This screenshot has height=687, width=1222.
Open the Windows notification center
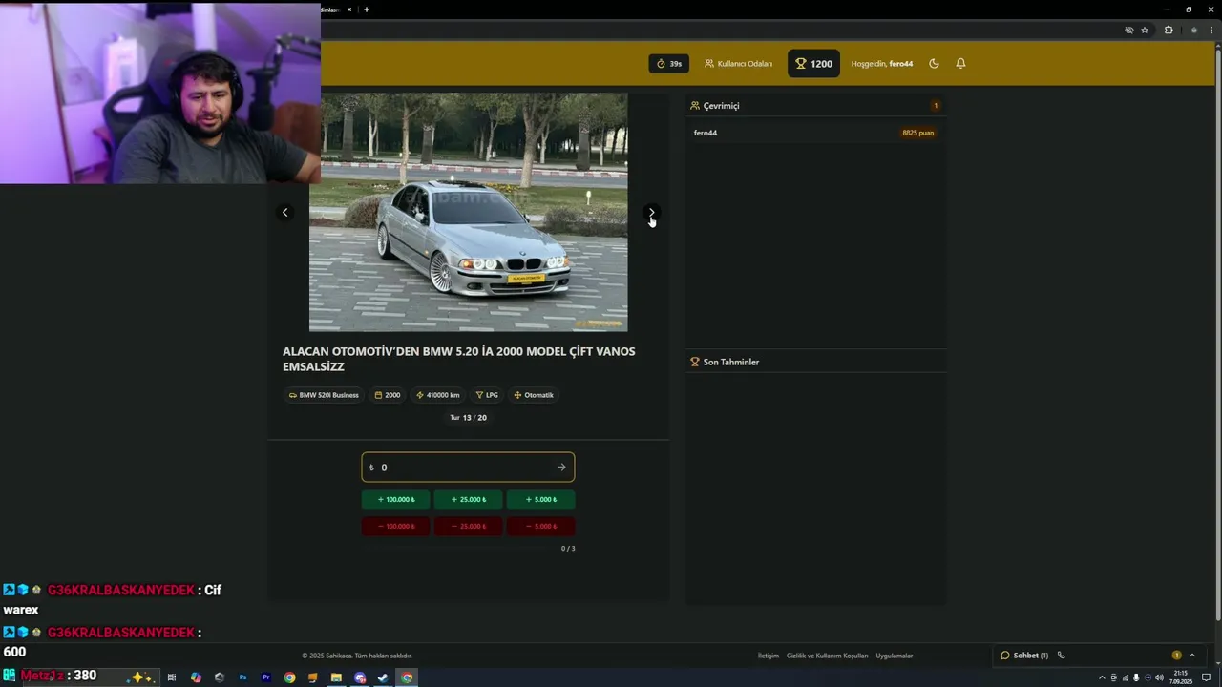(x=1207, y=677)
